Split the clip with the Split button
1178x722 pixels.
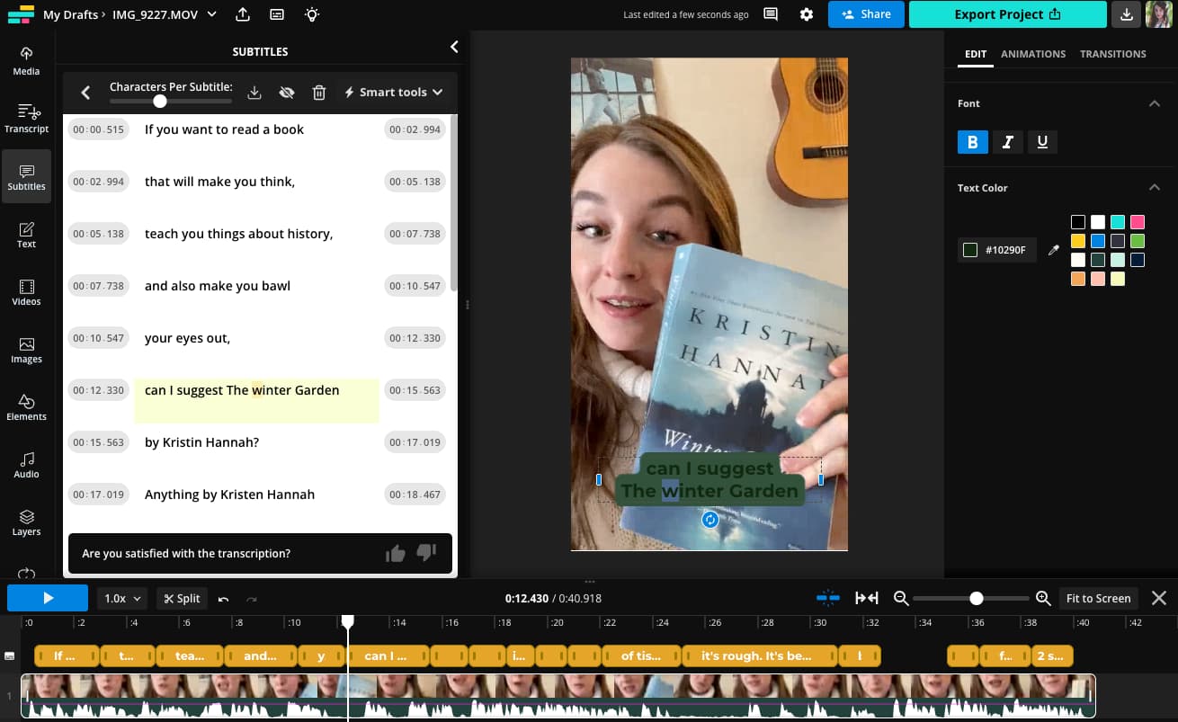(182, 599)
